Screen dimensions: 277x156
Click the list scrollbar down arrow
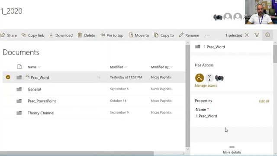(x=187, y=149)
